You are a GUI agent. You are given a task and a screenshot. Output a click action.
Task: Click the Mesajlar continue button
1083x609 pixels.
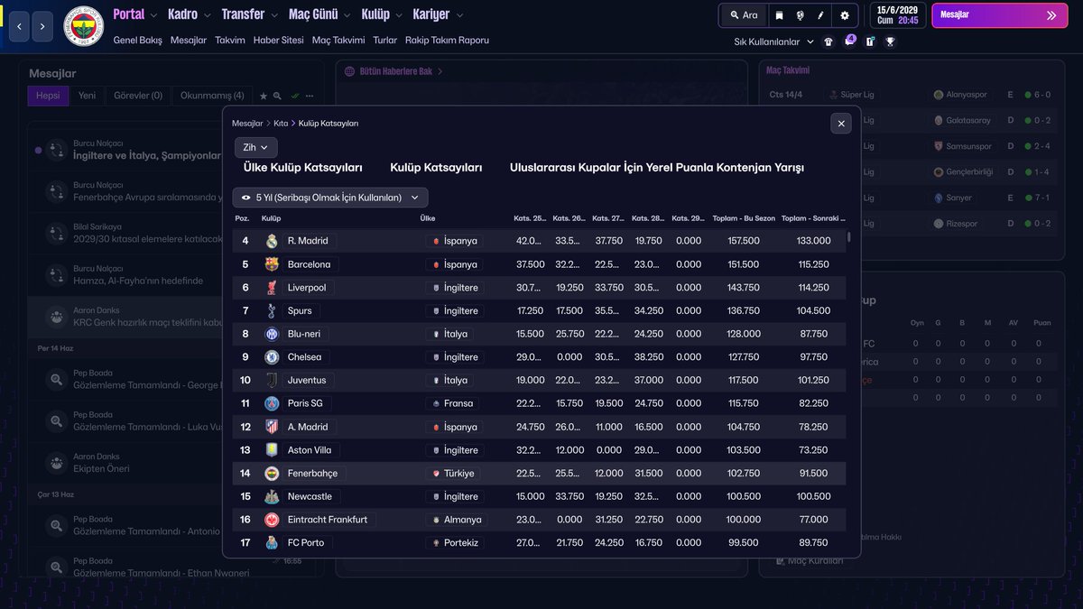[x=998, y=15]
